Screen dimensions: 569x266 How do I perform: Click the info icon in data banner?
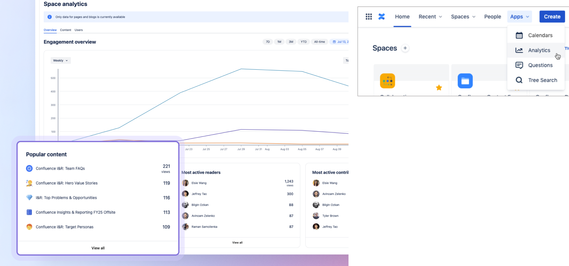49,17
